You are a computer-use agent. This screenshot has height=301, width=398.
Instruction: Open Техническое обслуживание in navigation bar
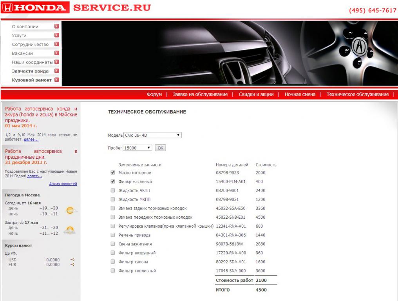pyautogui.click(x=358, y=94)
